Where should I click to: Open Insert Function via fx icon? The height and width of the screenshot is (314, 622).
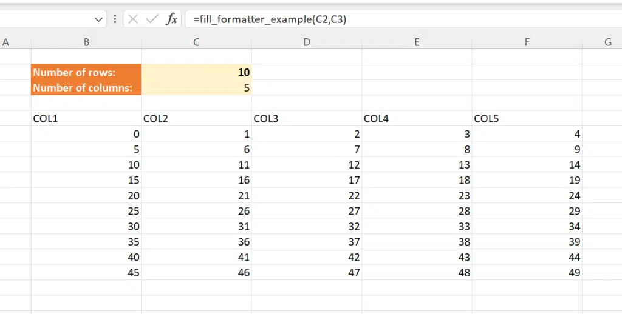171,19
